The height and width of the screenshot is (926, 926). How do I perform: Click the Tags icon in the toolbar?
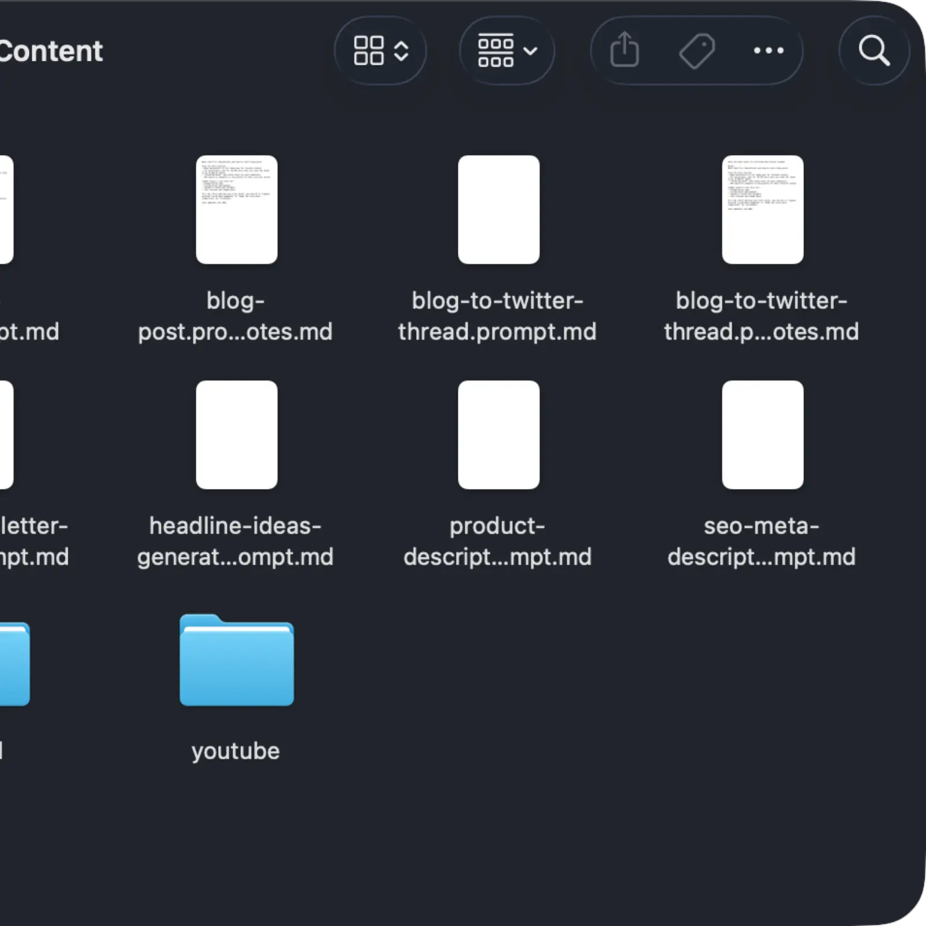click(x=696, y=50)
